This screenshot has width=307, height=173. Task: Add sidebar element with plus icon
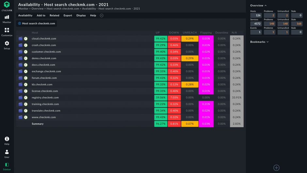point(276,168)
